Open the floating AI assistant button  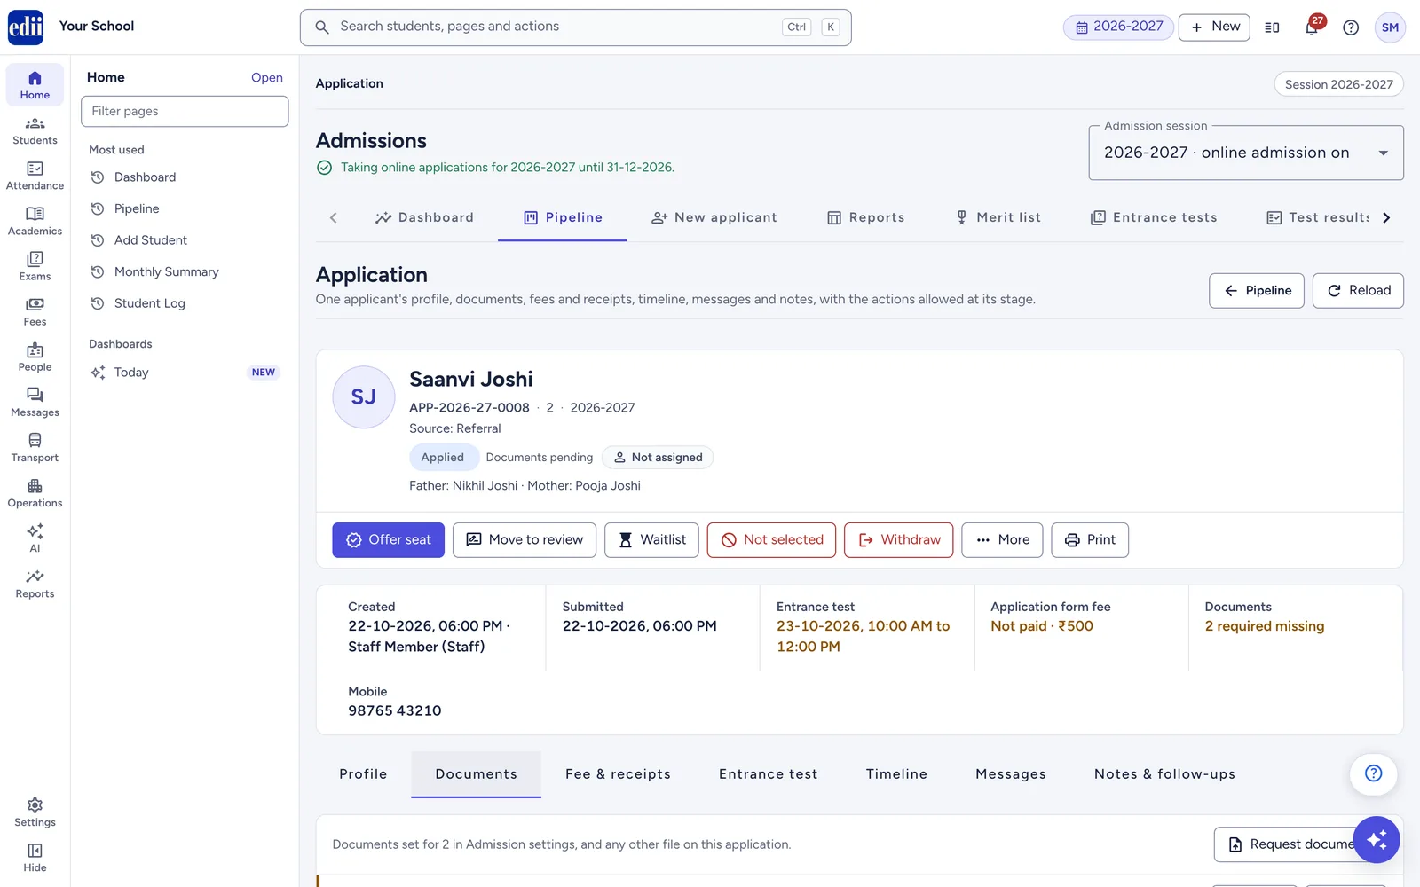pos(1377,839)
